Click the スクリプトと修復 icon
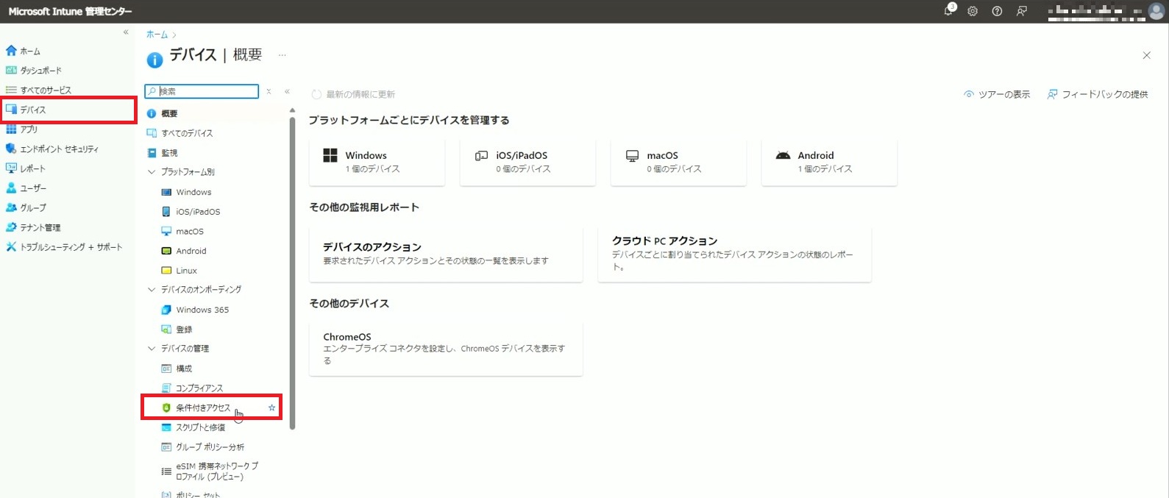 click(x=166, y=427)
